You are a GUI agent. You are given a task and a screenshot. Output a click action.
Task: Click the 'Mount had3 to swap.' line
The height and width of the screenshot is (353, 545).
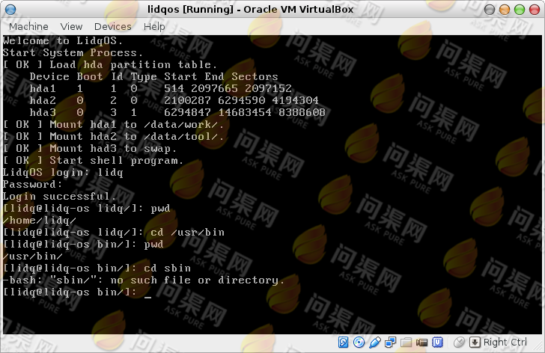[90, 149]
